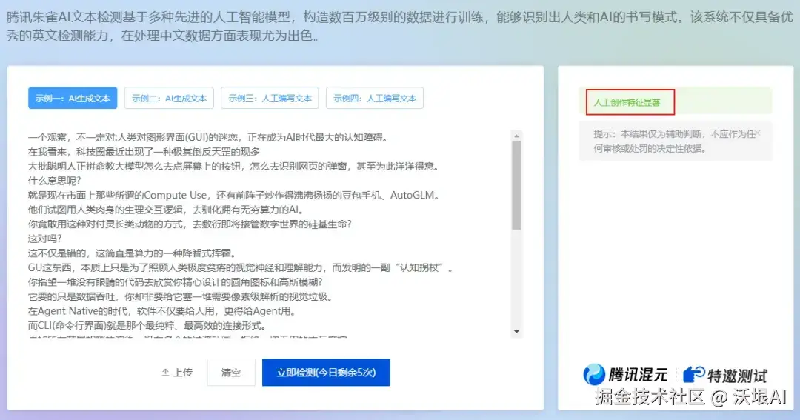Click the 上传 upload button
This screenshot has height=420, width=800.
coord(177,373)
